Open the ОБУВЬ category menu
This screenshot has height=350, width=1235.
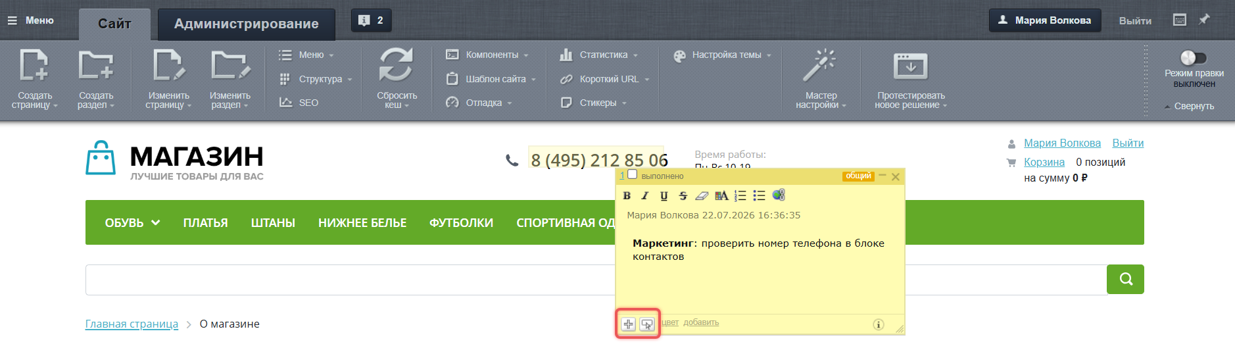tap(132, 223)
